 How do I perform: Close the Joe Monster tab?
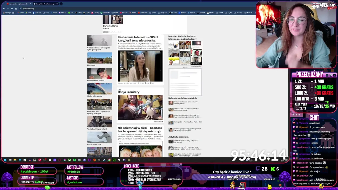click(x=30, y=4)
